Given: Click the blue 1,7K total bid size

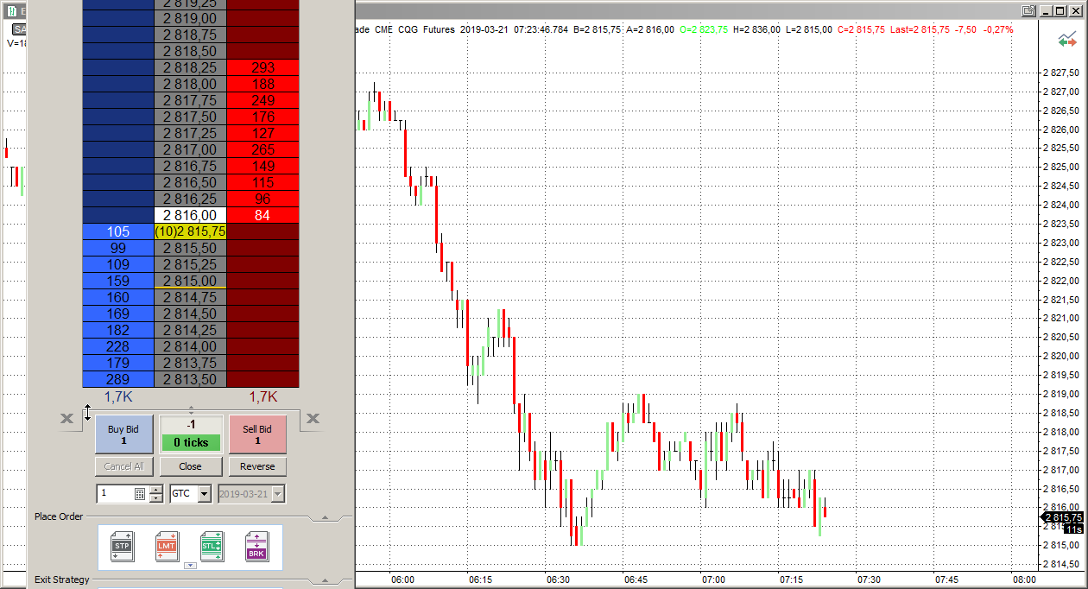Looking at the screenshot, I should [x=118, y=396].
